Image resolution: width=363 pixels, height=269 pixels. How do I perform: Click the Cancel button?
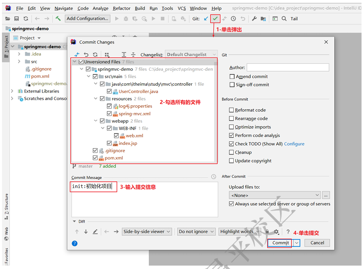317,243
